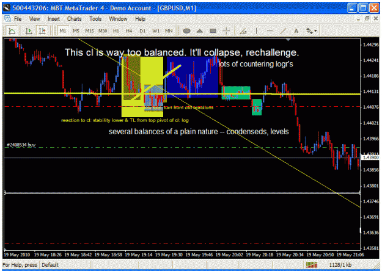382x271 pixels.
Task: Select the small lower green rectangle object
Action: click(257, 107)
